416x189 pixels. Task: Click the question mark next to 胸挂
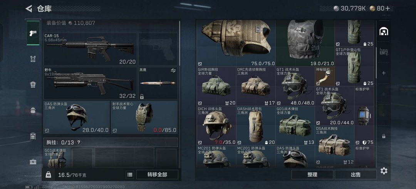pyautogui.click(x=79, y=142)
